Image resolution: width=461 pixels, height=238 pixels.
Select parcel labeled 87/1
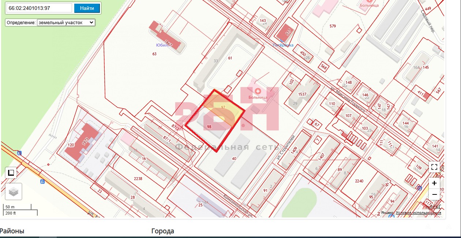pyautogui.click(x=167, y=139)
